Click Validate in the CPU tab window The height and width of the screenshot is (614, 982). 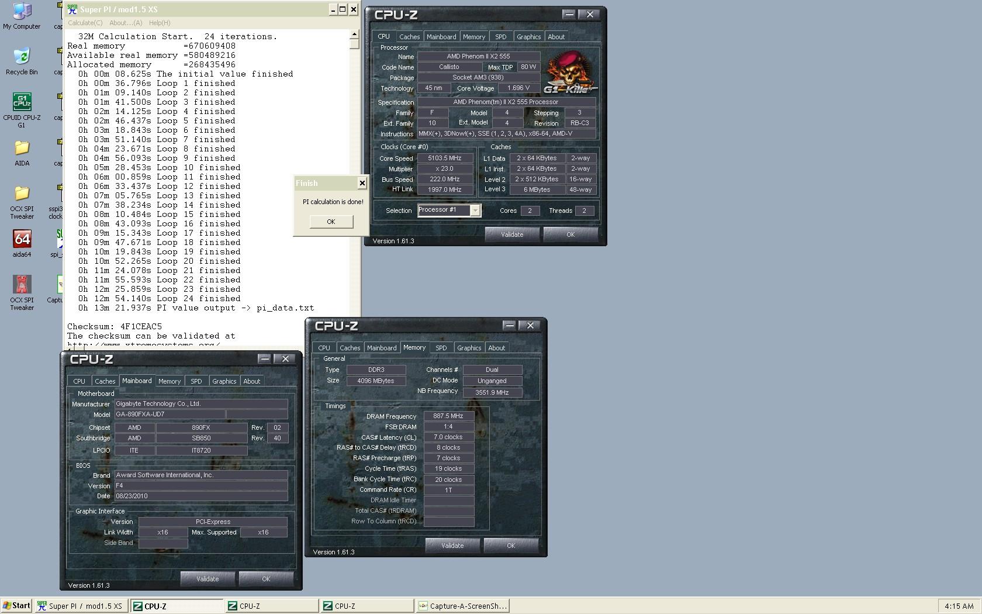click(512, 234)
